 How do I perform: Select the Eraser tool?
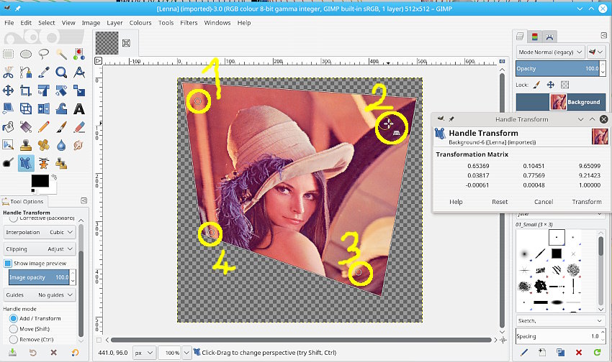(x=79, y=126)
